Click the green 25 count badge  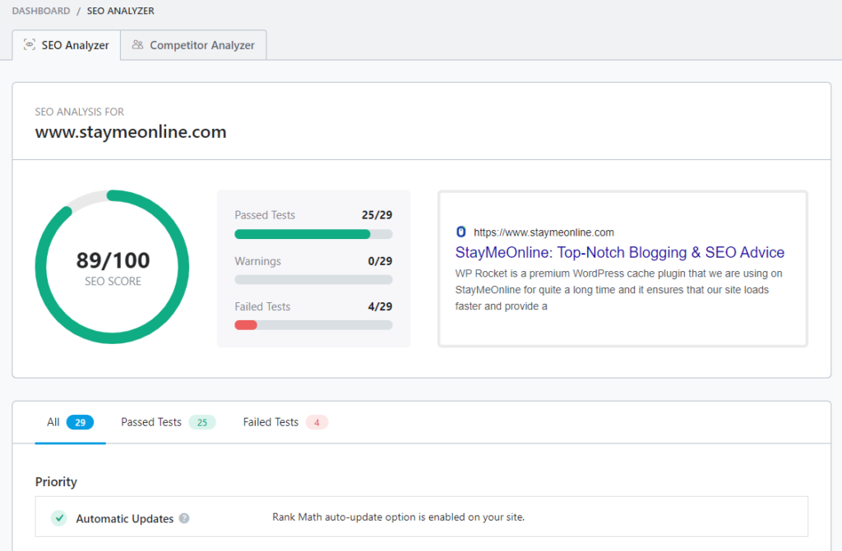coord(202,422)
